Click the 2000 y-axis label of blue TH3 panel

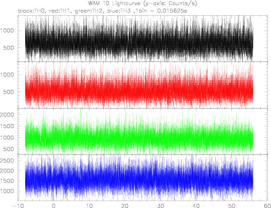pos(7,171)
